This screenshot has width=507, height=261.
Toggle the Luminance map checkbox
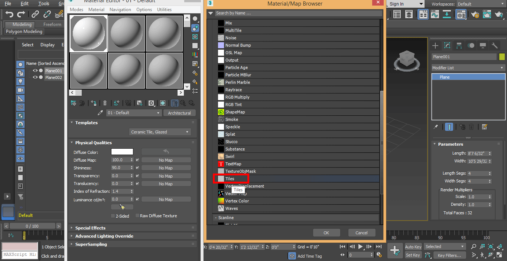[x=137, y=199]
